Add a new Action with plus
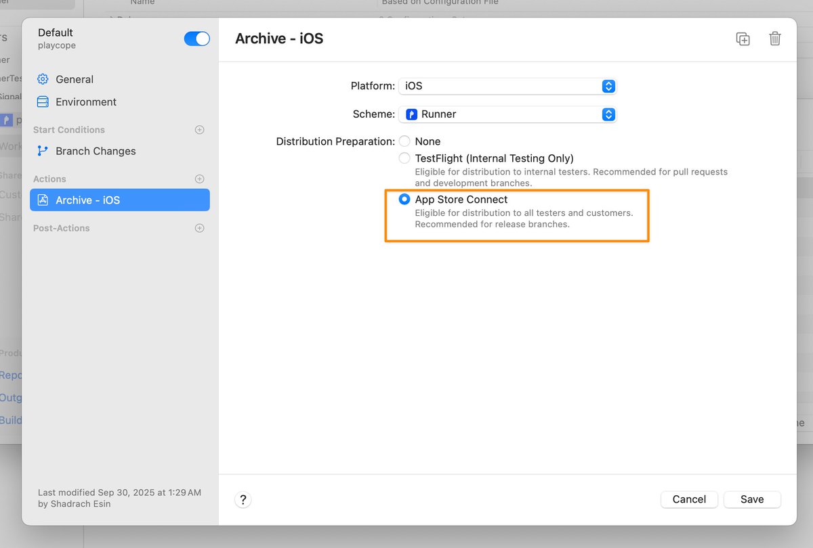 click(199, 179)
